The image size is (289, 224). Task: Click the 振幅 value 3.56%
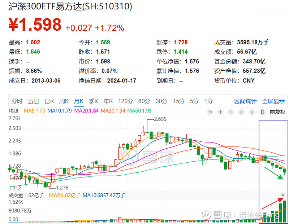34,71
